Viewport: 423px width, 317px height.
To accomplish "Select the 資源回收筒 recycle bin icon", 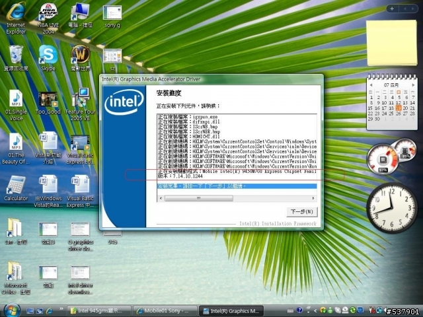I will [16, 58].
